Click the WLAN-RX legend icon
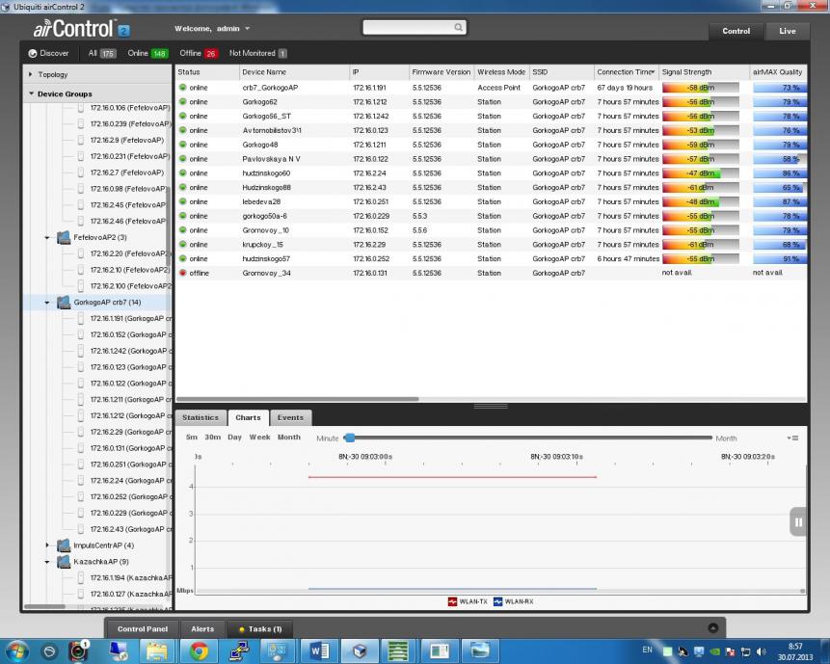The image size is (830, 664). coord(497,601)
